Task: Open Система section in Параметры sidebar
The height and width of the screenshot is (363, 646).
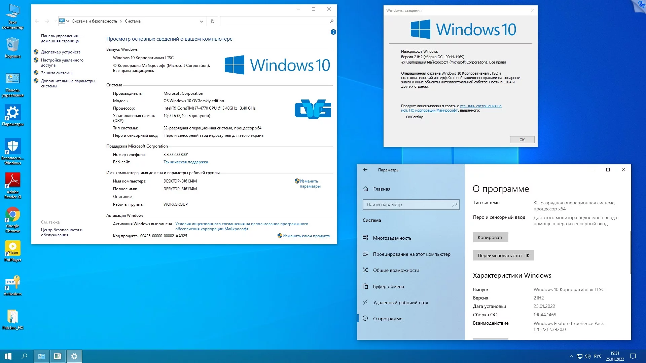Action: pyautogui.click(x=371, y=220)
